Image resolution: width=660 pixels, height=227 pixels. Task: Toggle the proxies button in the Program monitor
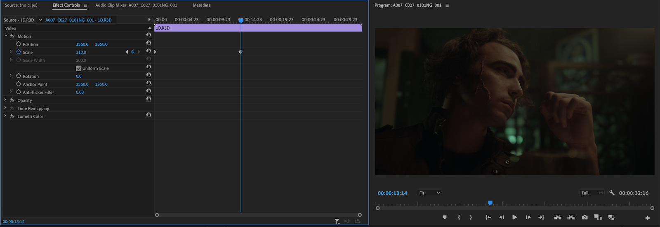pos(611,218)
